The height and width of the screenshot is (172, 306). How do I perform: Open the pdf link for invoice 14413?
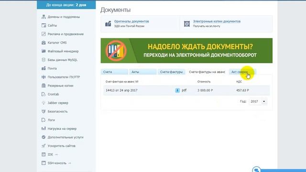pos(184,90)
